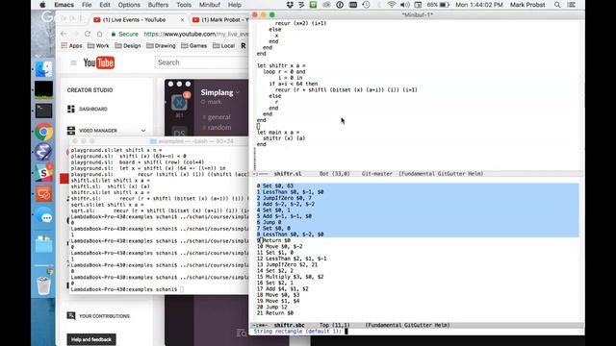
Task: Open Games bookmarks folder
Action: tap(193, 46)
